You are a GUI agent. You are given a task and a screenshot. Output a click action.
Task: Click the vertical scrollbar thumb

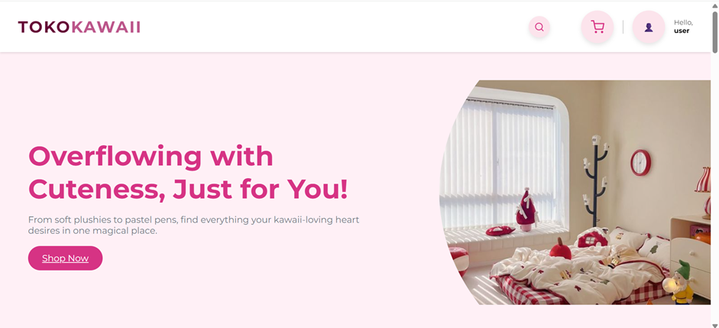click(715, 31)
